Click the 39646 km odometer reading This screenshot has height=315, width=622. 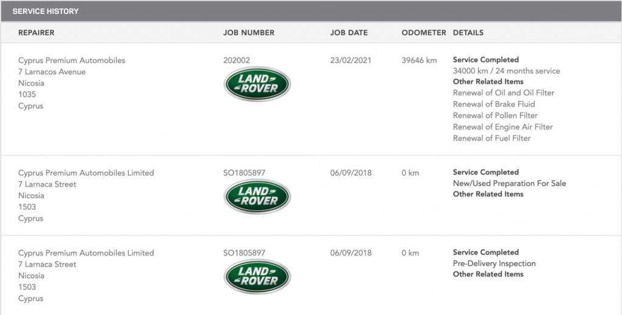419,61
